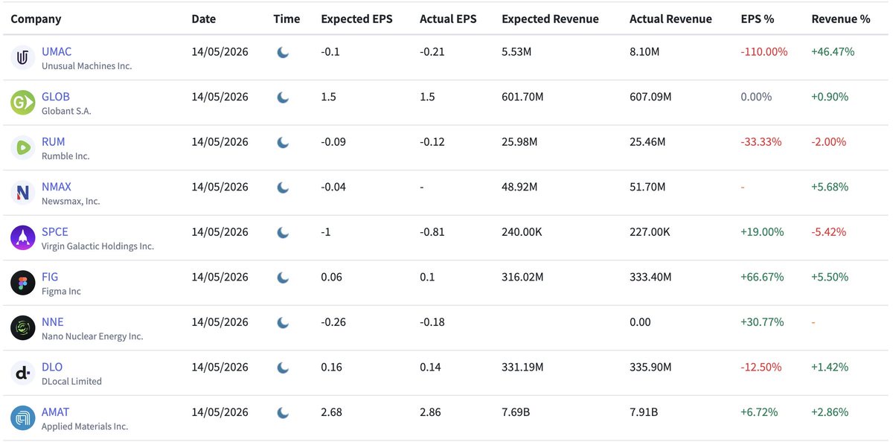Sort by the Revenue % column header

coord(841,19)
